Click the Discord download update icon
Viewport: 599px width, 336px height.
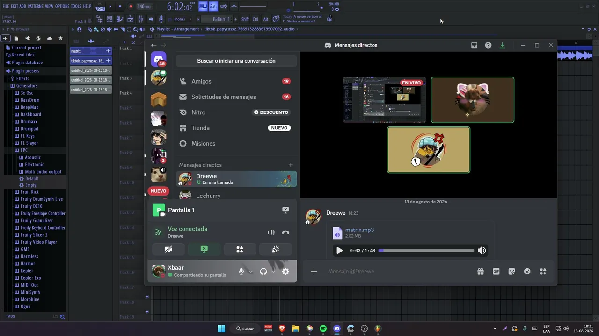click(x=502, y=45)
